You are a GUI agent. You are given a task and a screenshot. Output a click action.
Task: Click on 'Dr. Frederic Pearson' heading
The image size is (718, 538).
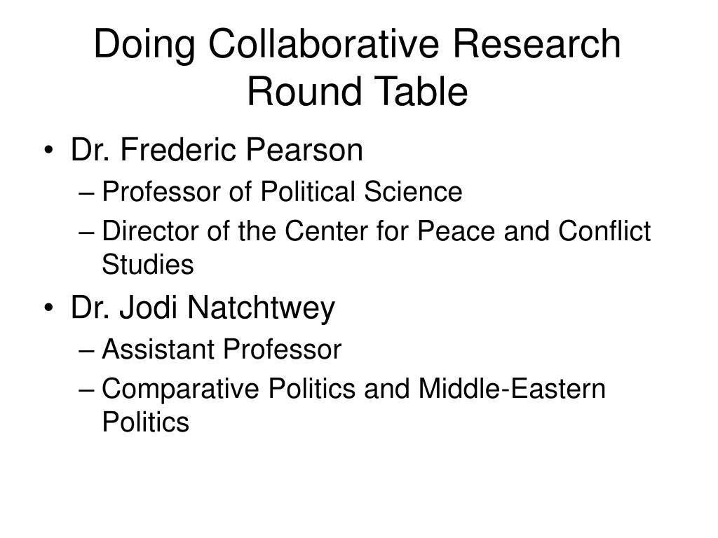click(x=217, y=150)
